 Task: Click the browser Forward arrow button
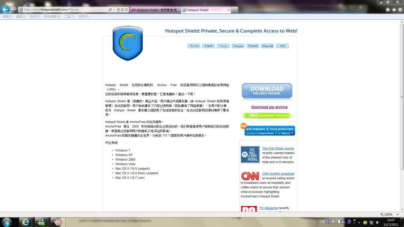pos(14,9)
